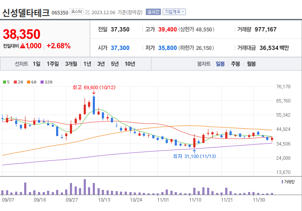Select the 1일 line chart tab

coord(37,64)
